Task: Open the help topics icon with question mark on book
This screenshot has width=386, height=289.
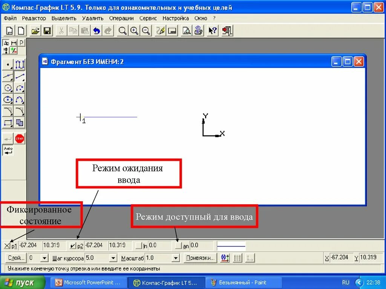Action: [x=198, y=31]
